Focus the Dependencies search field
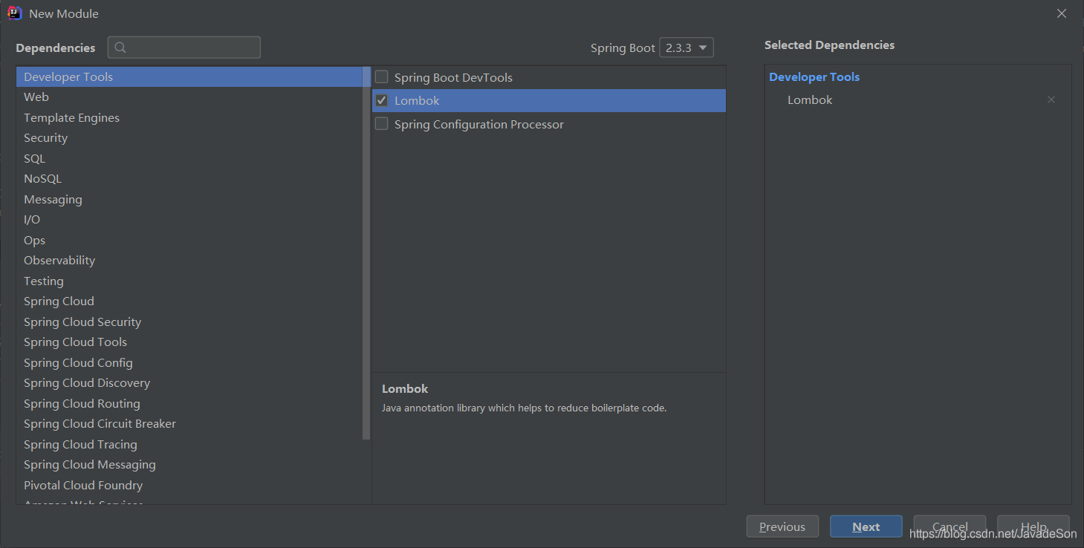 [184, 48]
